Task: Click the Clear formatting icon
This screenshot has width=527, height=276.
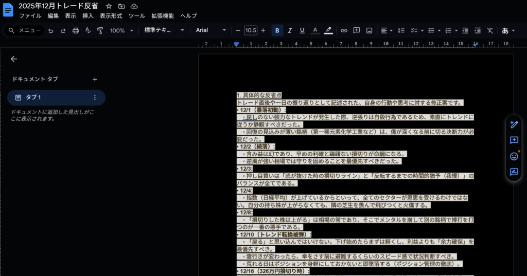Action: pos(490,31)
